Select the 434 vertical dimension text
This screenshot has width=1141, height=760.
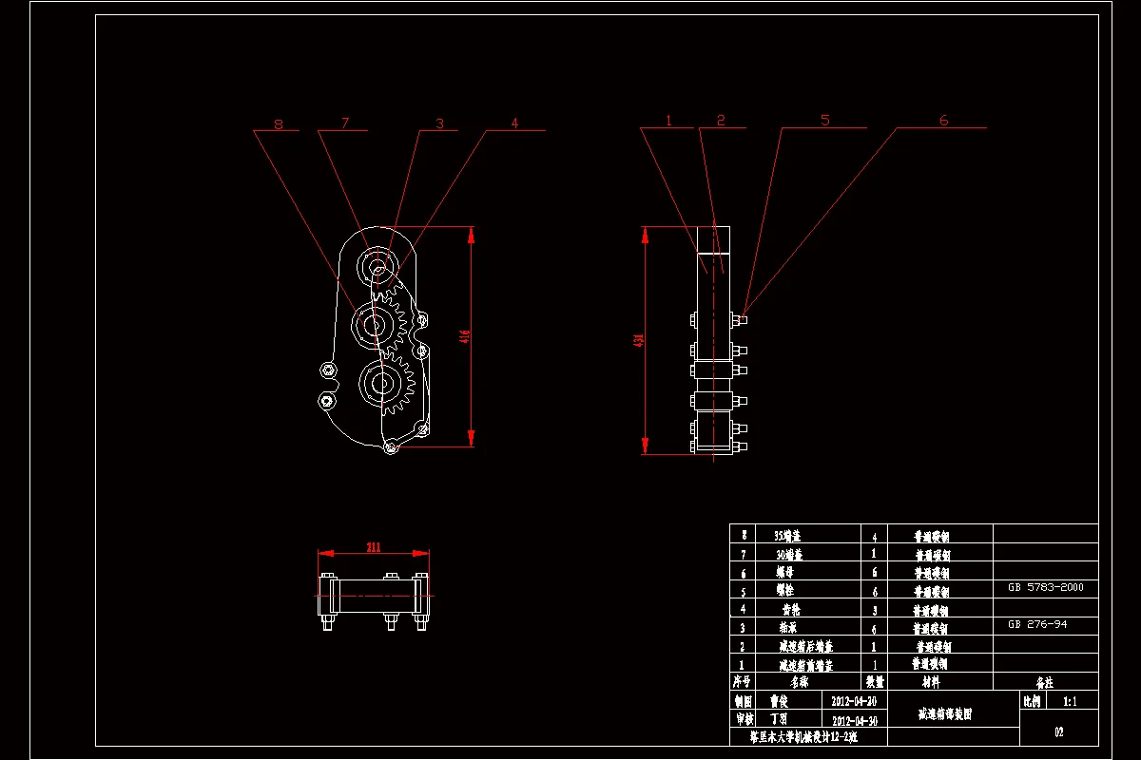pos(637,338)
